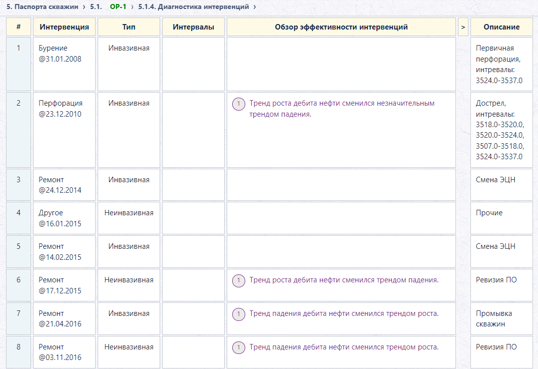Click the Тип column header
Image resolution: width=538 pixels, height=369 pixels.
click(x=129, y=27)
